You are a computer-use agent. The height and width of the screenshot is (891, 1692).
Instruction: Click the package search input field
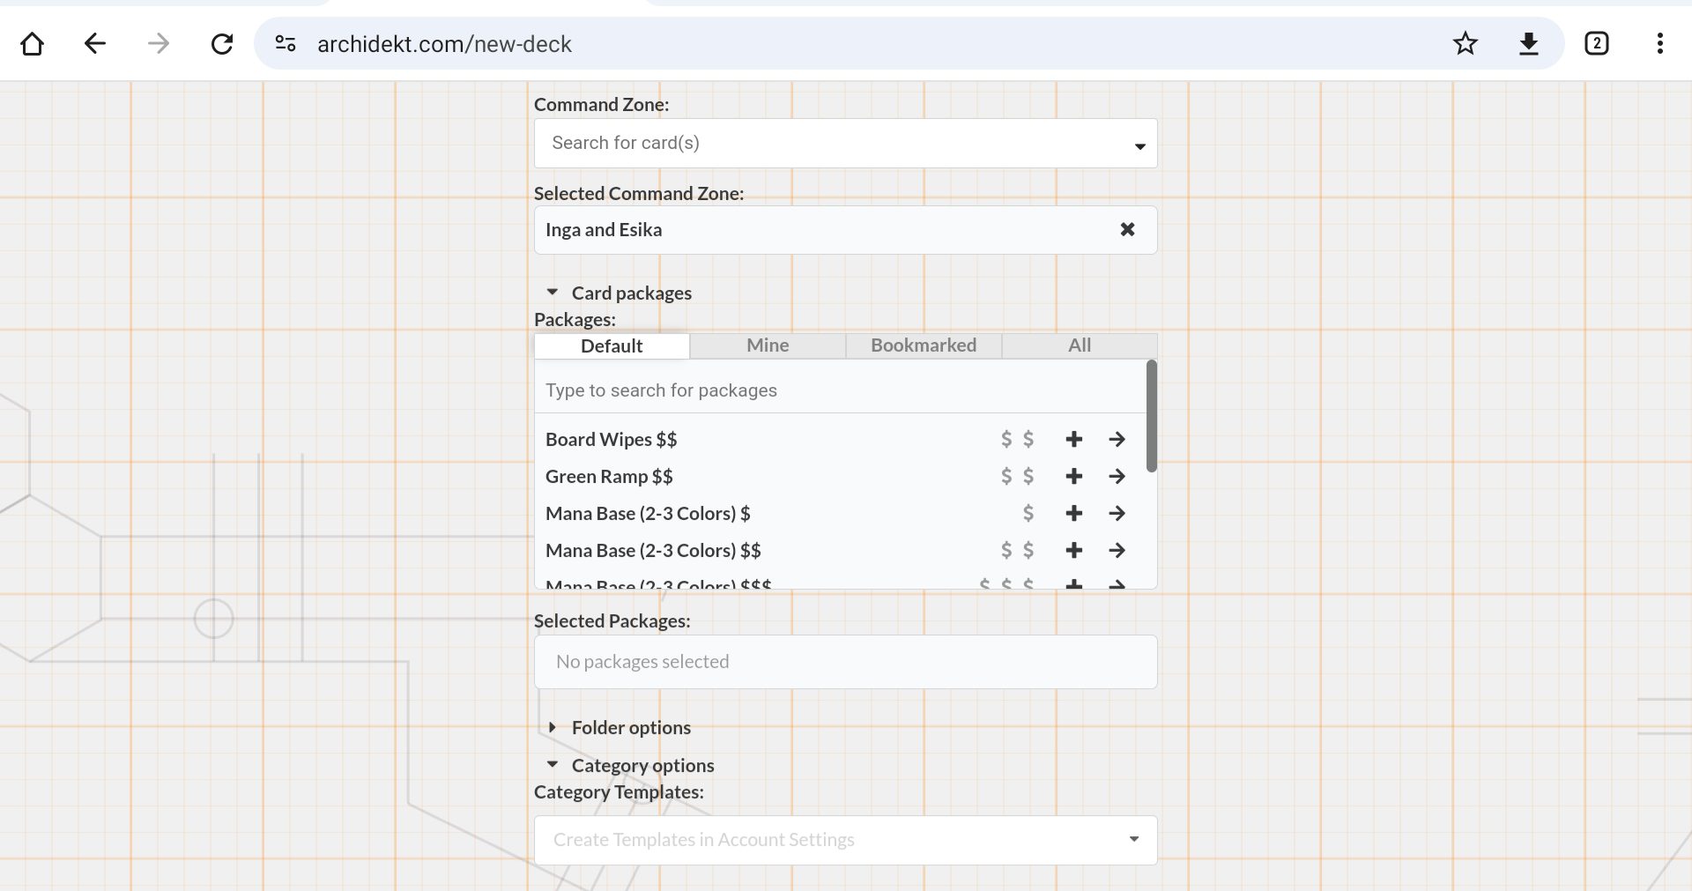click(837, 390)
